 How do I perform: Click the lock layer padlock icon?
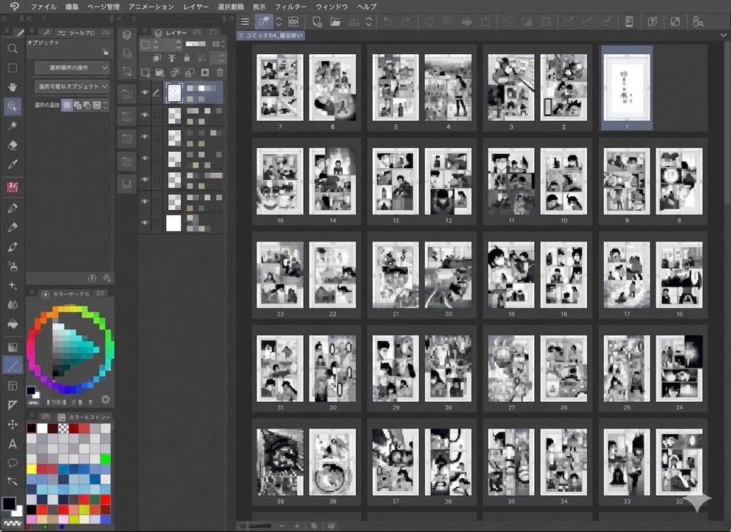186,58
